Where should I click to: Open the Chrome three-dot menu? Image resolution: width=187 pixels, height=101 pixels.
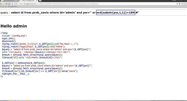click(x=185, y=4)
